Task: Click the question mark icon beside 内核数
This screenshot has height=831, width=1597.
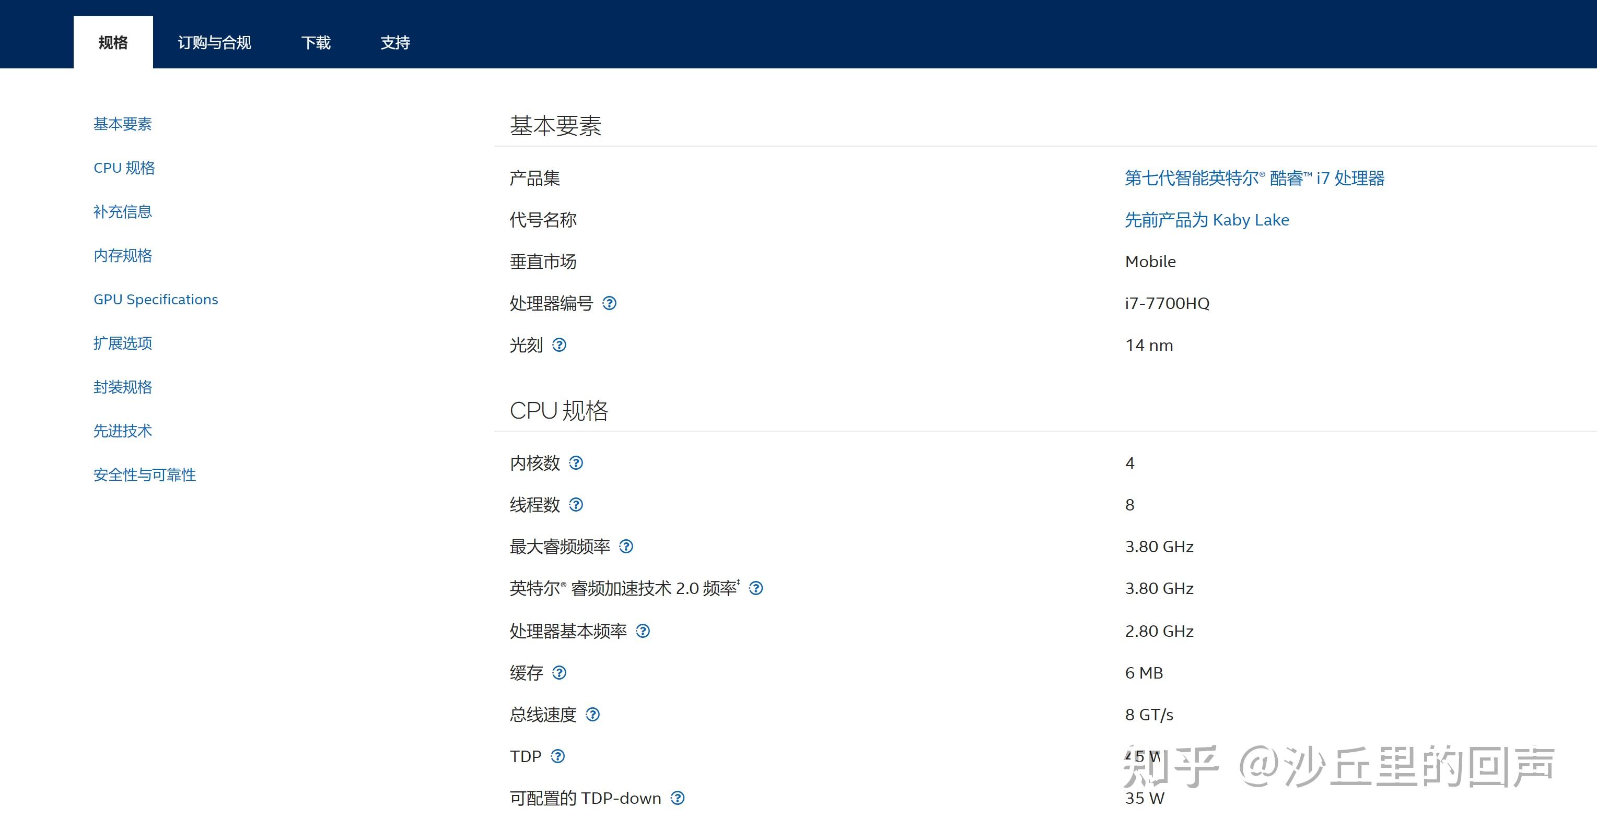Action: (x=577, y=462)
